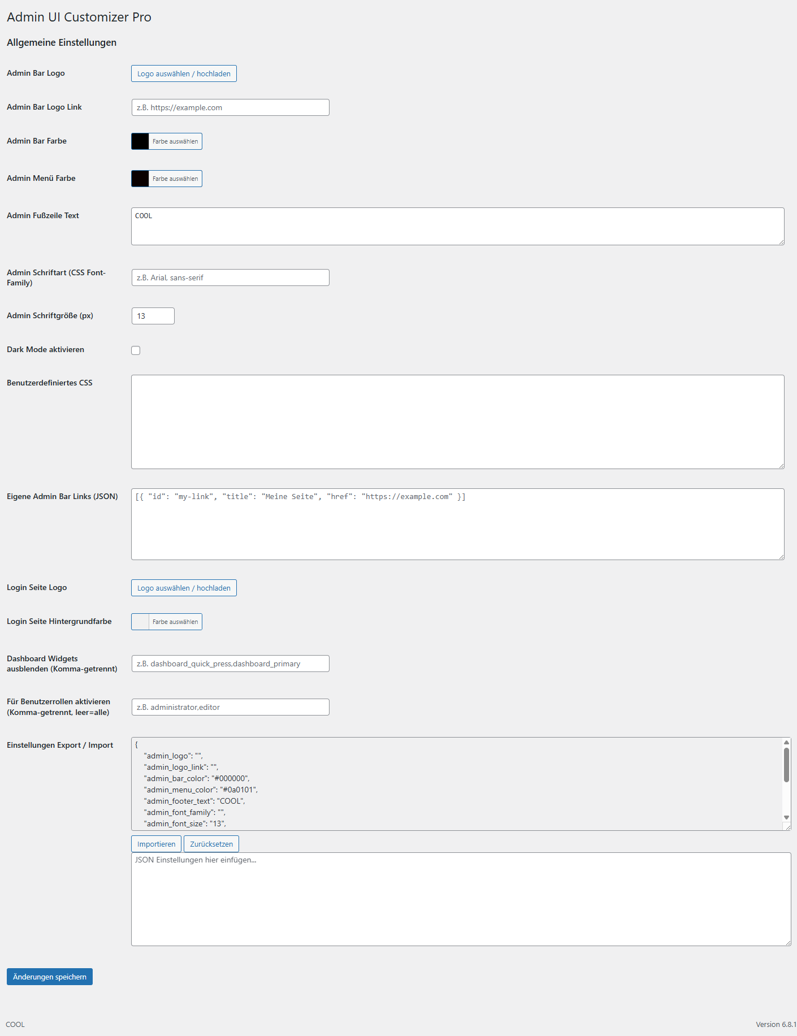Click export box scrollbar thumb
The height and width of the screenshot is (1036, 797).
(786, 765)
